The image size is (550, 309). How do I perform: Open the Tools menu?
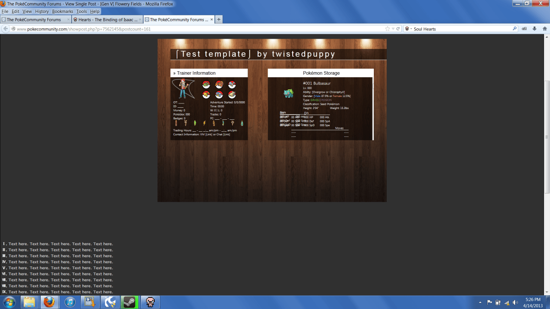tap(82, 12)
